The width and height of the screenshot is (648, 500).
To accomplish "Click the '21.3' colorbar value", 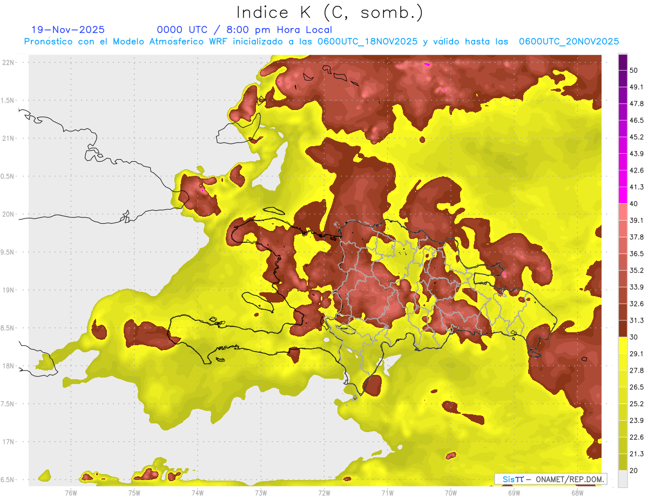I will (x=637, y=454).
